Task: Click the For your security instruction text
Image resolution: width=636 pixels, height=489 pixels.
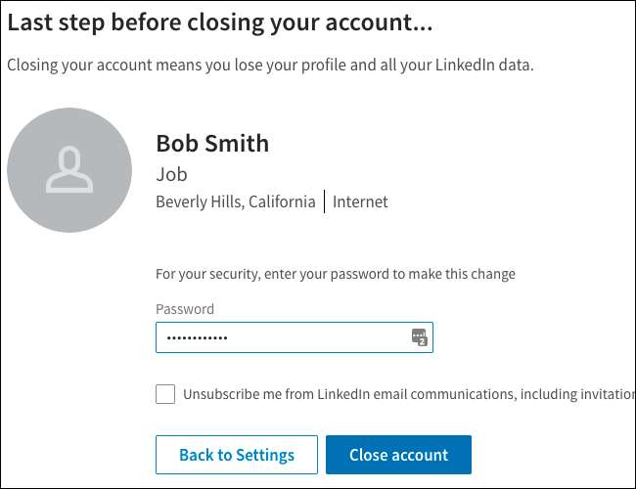Action: 335,274
